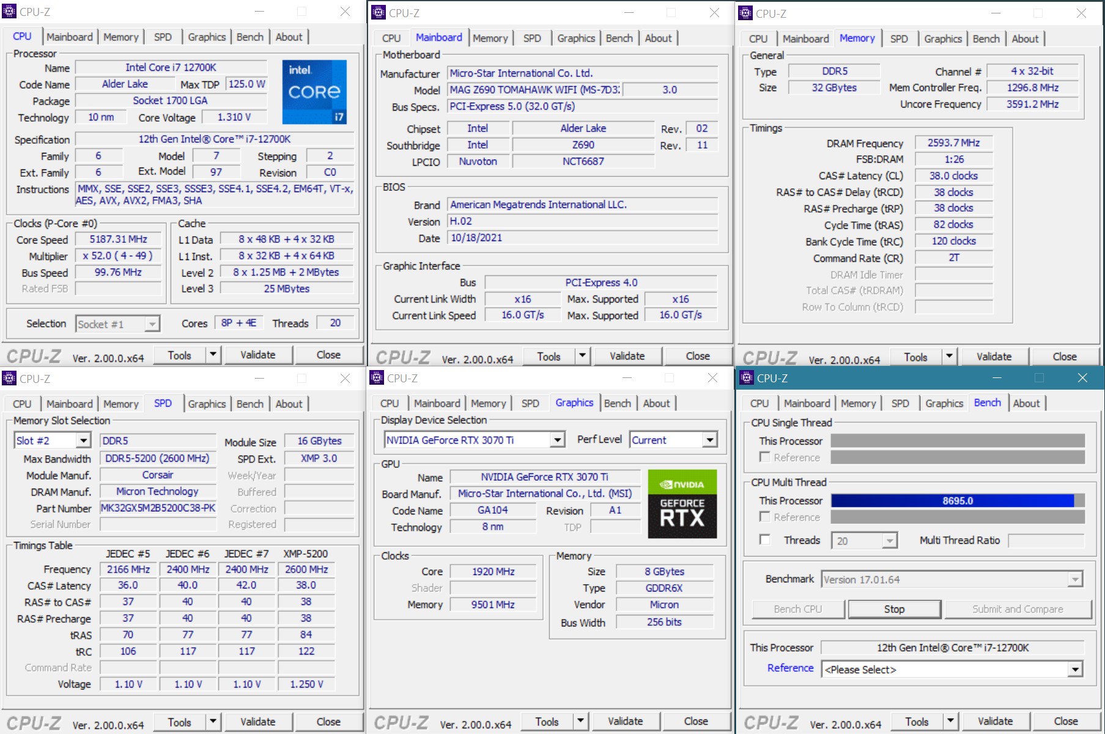The image size is (1105, 734).
Task: Toggle the Threads checkbox in the Bench window
Action: 764,539
